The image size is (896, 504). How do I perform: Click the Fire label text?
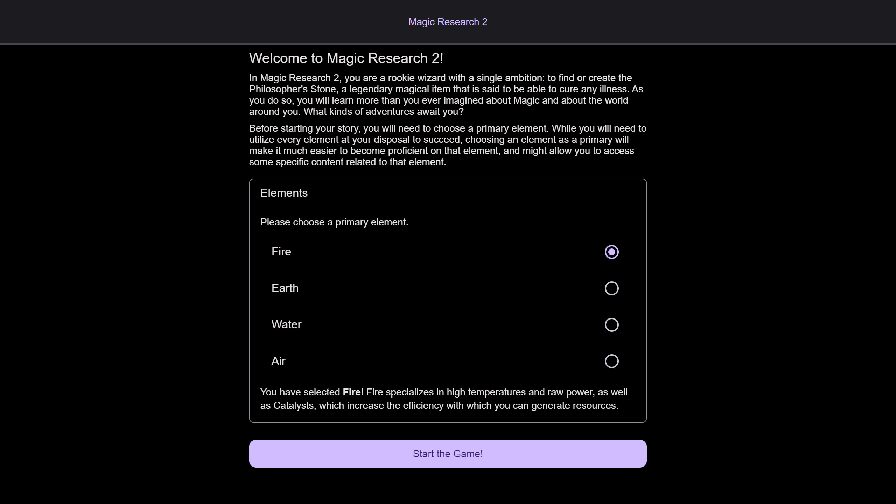[x=281, y=252]
